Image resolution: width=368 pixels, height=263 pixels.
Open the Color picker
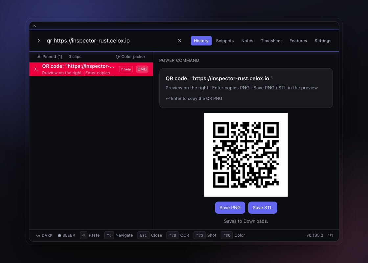(130, 57)
